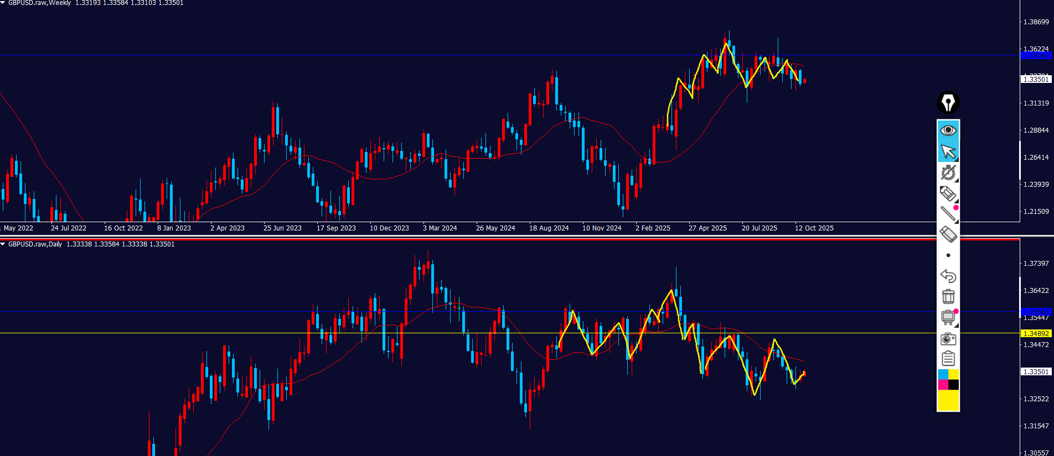Viewport: 1054px width, 456px height.
Task: Clear all drawings with the trash icon
Action: pyautogui.click(x=948, y=296)
